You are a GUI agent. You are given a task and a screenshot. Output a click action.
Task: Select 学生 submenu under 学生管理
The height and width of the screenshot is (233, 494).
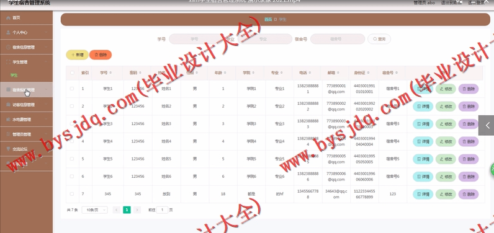click(14, 76)
